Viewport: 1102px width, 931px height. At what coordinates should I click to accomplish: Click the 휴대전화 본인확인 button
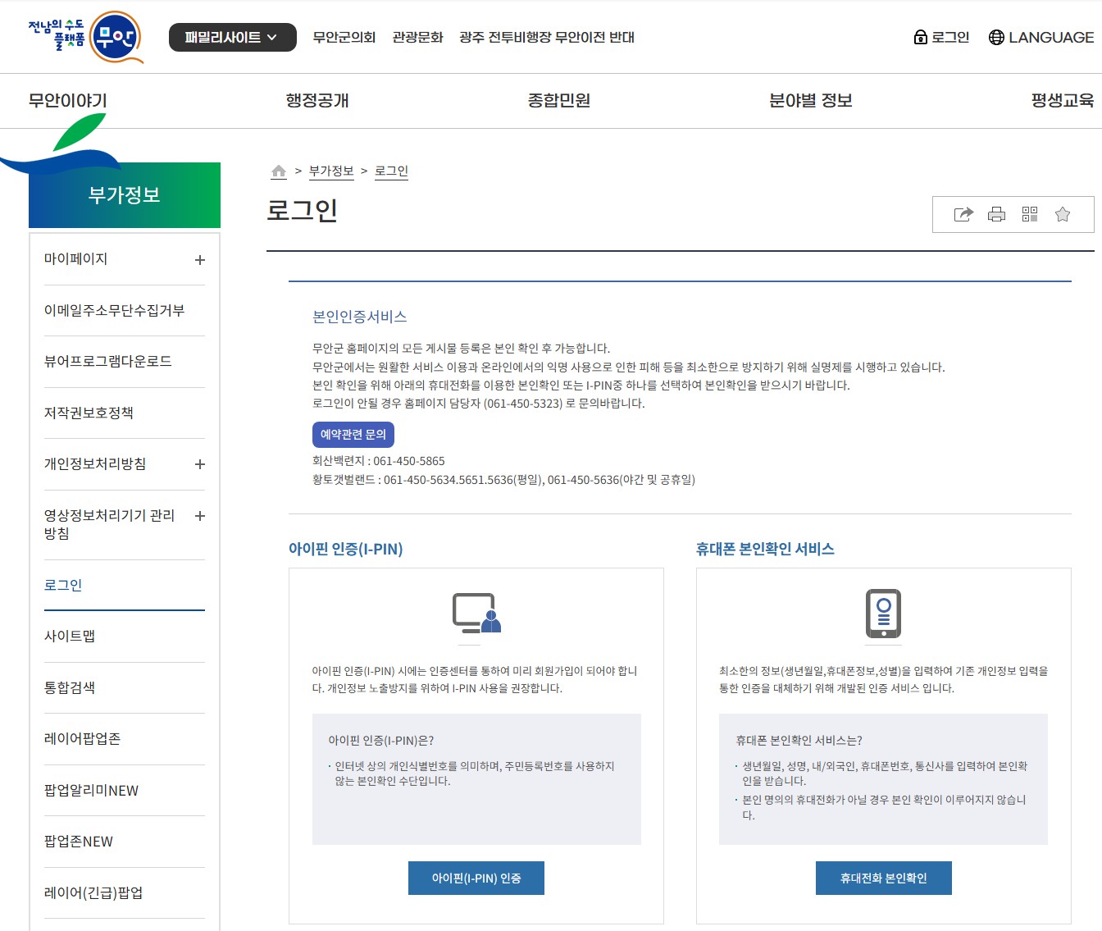click(x=884, y=878)
